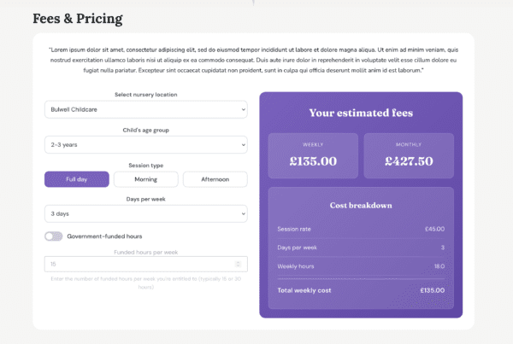
Task: Click the Lorem ipsum intro paragraph
Action: point(253,60)
